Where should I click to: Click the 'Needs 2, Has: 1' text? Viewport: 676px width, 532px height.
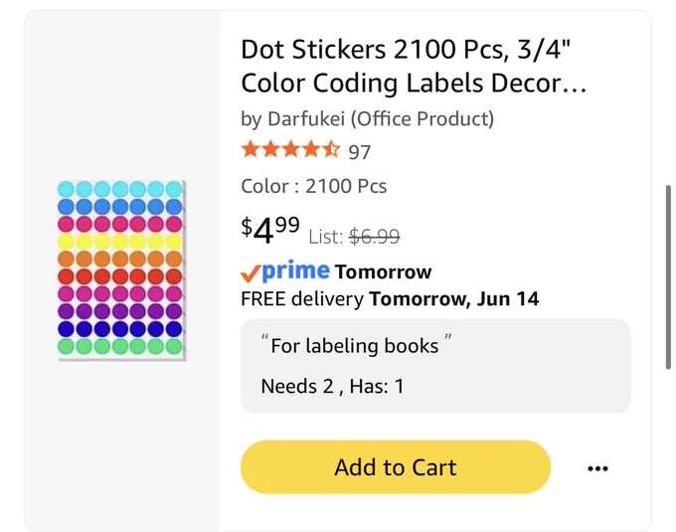tap(332, 386)
